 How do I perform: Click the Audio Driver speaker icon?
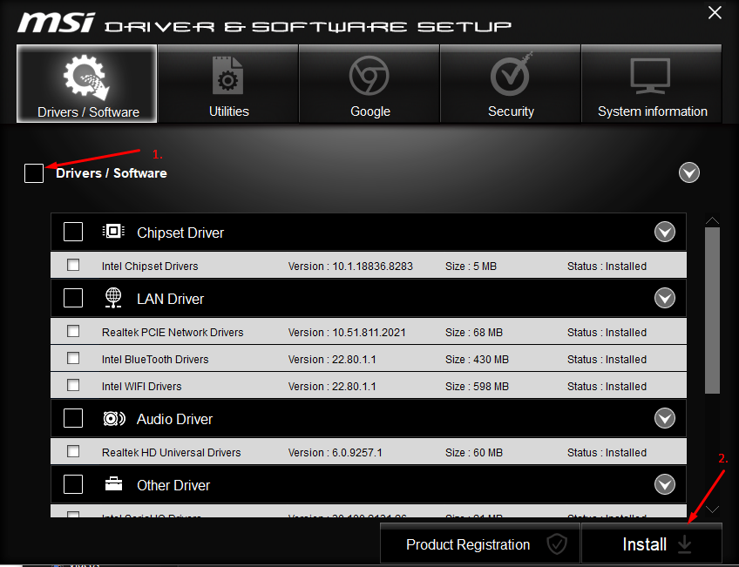coord(113,418)
